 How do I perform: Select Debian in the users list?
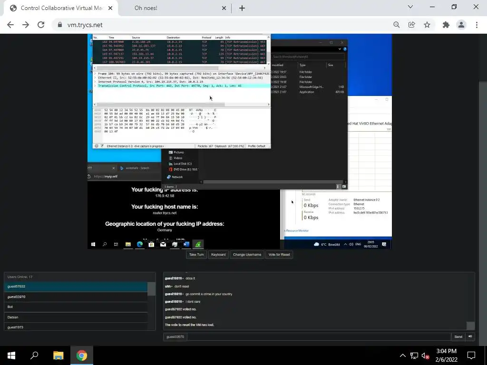pyautogui.click(x=76, y=317)
